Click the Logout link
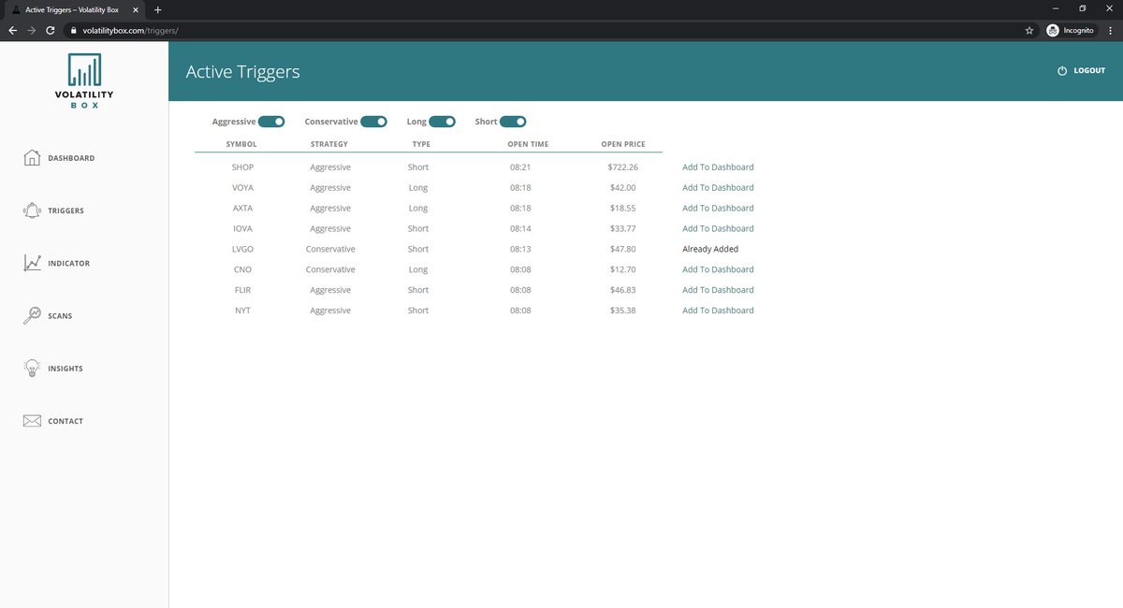Image resolution: width=1123 pixels, height=608 pixels. (1089, 71)
